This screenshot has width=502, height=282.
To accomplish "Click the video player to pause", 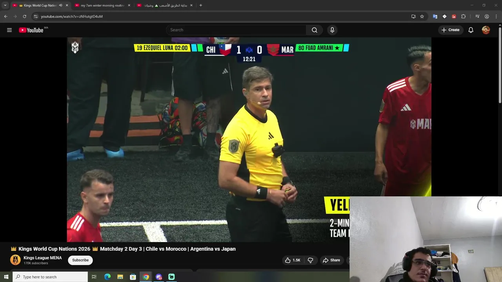I will (x=249, y=139).
